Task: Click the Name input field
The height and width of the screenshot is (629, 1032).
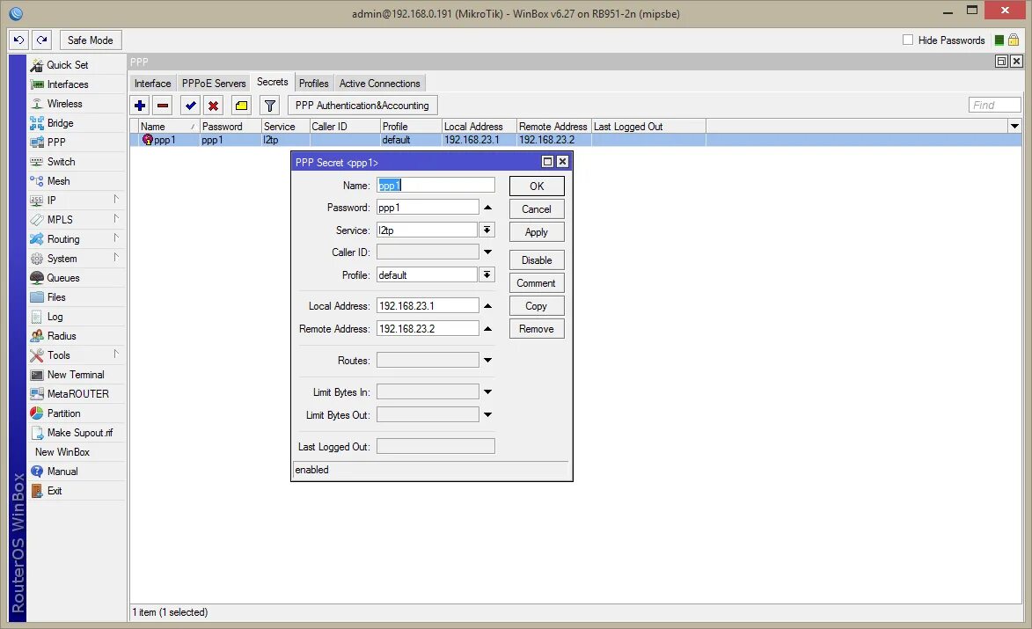Action: [x=435, y=185]
